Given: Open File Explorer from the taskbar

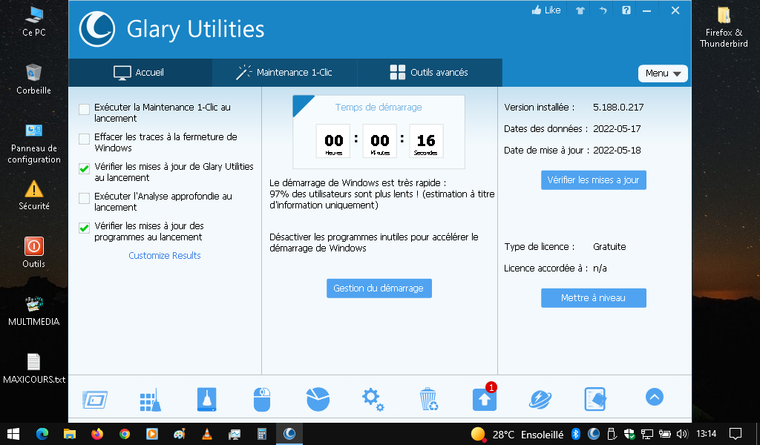Looking at the screenshot, I should tap(70, 434).
